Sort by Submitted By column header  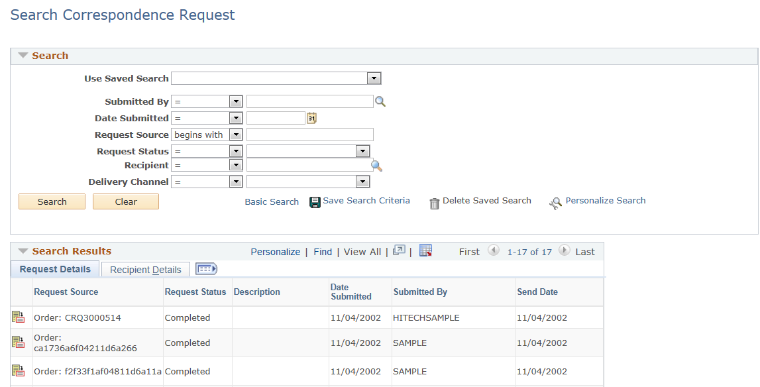point(420,292)
